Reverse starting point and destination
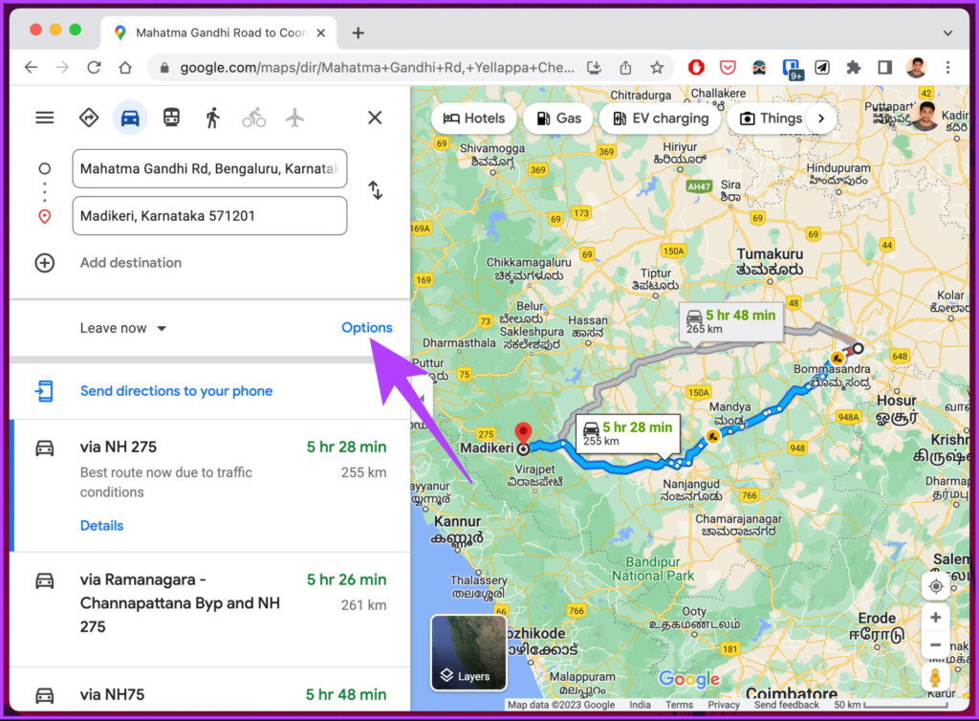The width and height of the screenshot is (979, 721). point(375,189)
